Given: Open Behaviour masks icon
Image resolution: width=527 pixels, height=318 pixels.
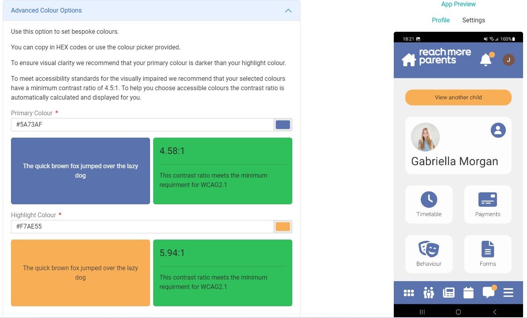Looking at the screenshot, I should tap(429, 249).
